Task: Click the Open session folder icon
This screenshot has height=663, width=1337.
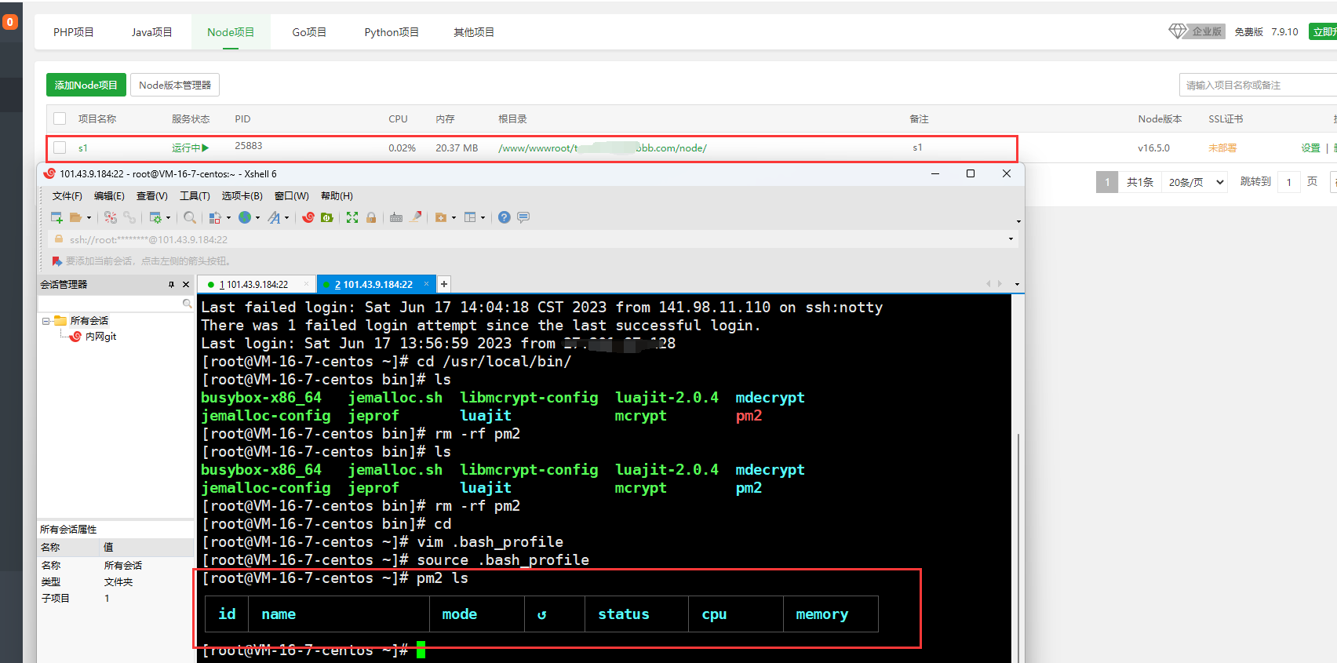Action: tap(76, 217)
